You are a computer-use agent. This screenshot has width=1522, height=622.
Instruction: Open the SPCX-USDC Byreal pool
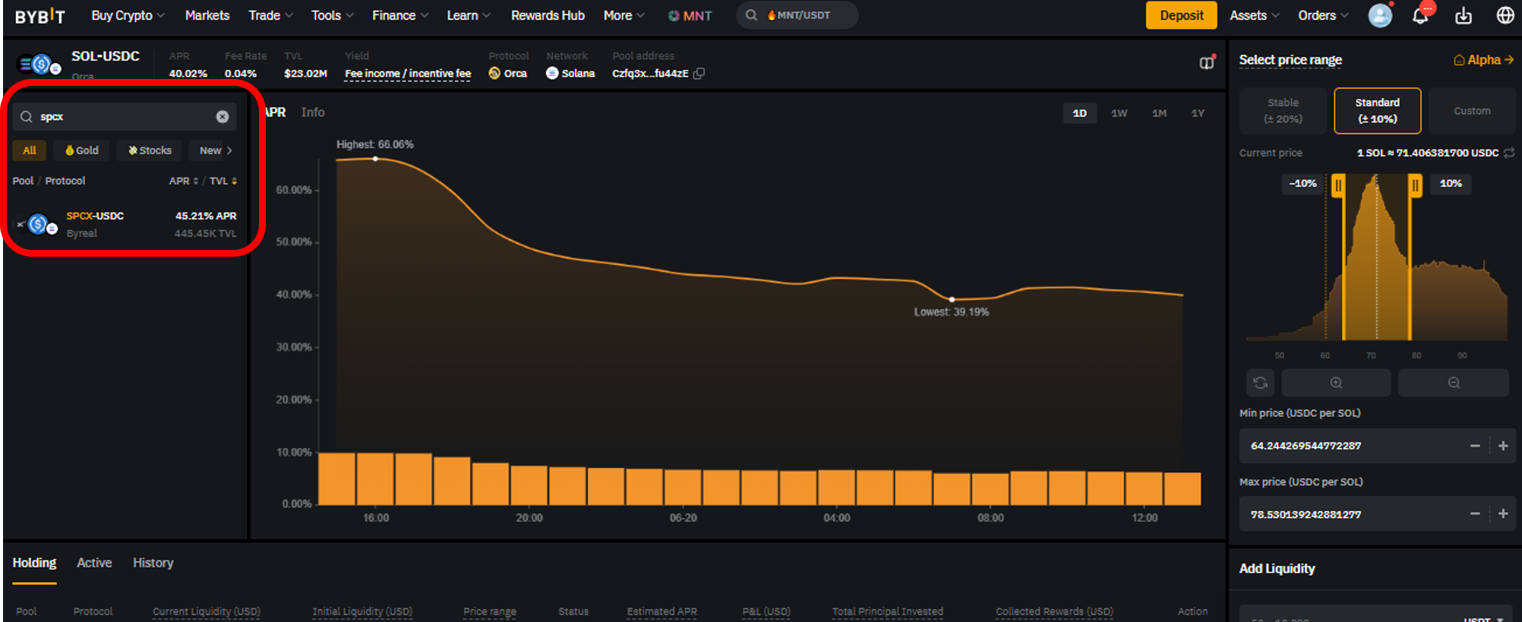[x=125, y=225]
